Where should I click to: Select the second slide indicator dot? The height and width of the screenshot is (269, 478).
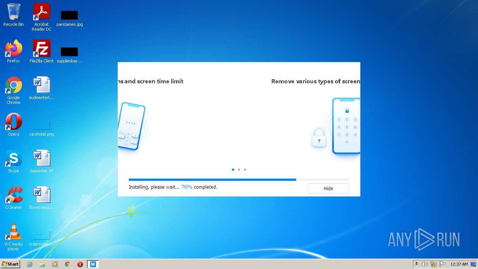(x=239, y=170)
